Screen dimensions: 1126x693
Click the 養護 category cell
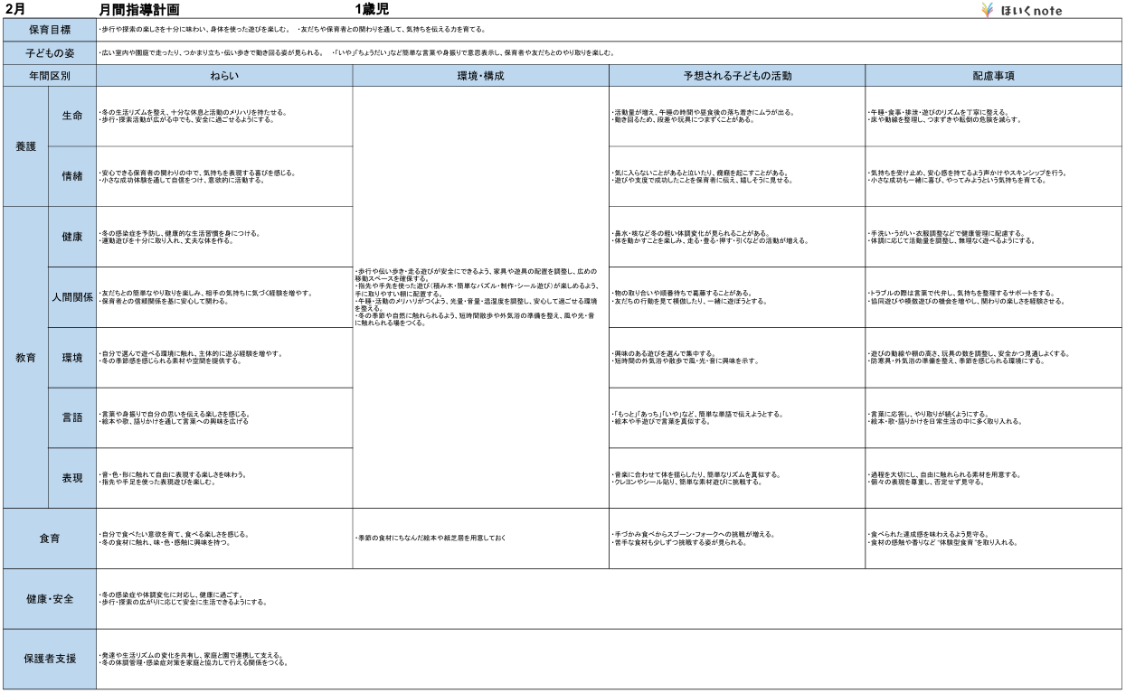26,146
